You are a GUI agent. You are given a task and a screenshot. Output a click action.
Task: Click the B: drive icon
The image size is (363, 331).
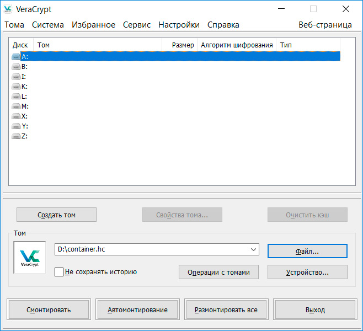click(16, 66)
